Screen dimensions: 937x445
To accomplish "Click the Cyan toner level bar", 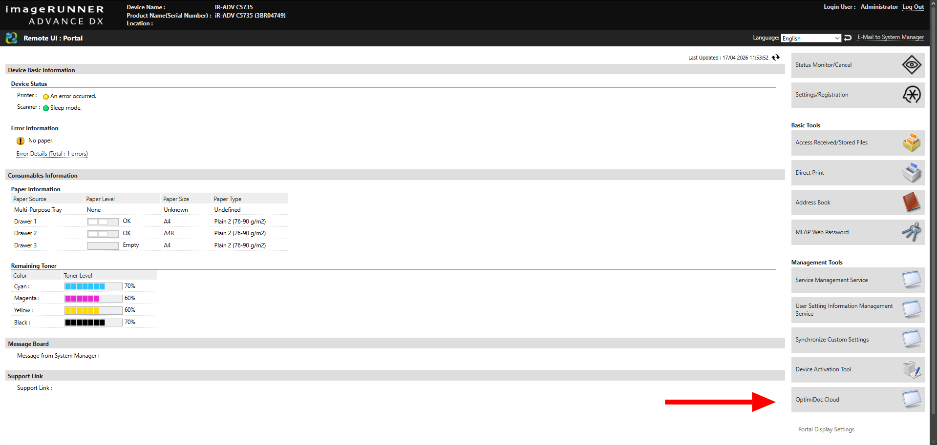I will pyautogui.click(x=93, y=286).
